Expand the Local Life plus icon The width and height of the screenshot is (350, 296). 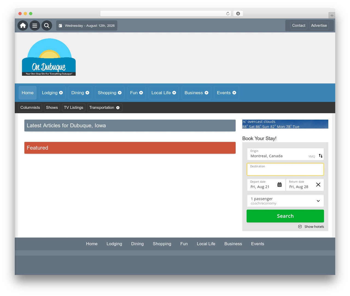pos(174,93)
